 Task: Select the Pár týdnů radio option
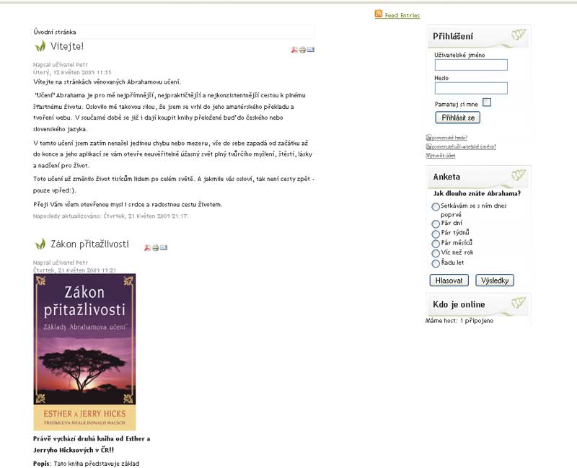(x=436, y=234)
